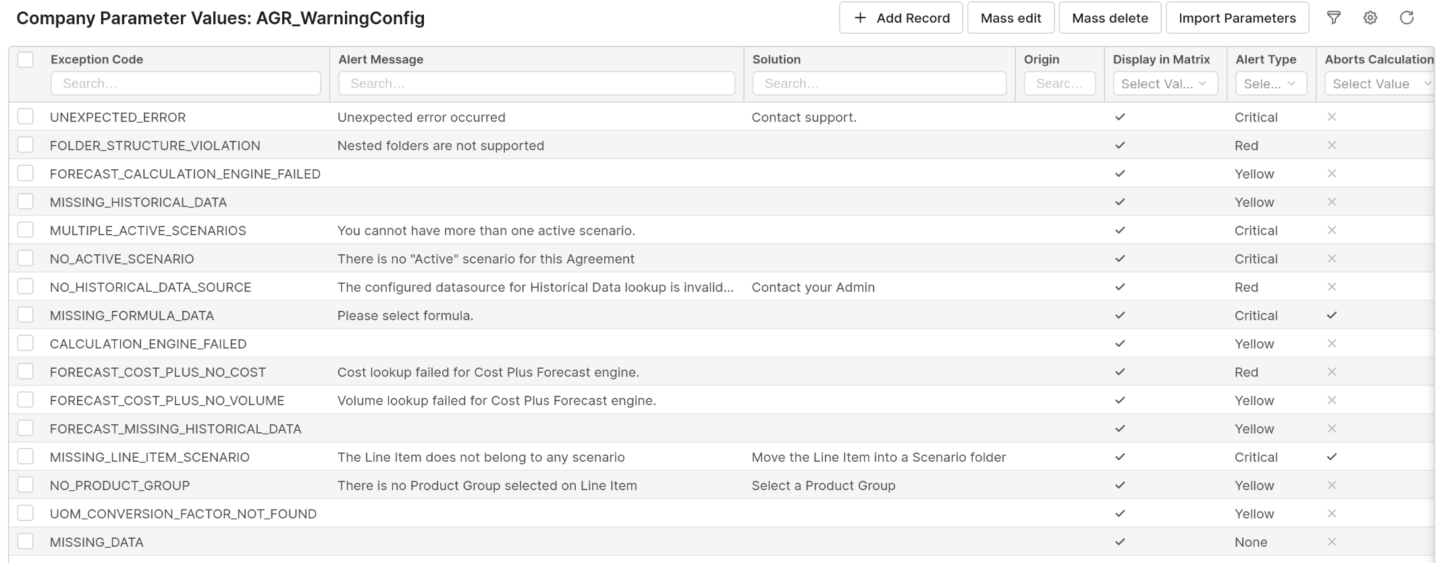This screenshot has width=1446, height=563.
Task: Click the refresh icon
Action: coord(1406,18)
